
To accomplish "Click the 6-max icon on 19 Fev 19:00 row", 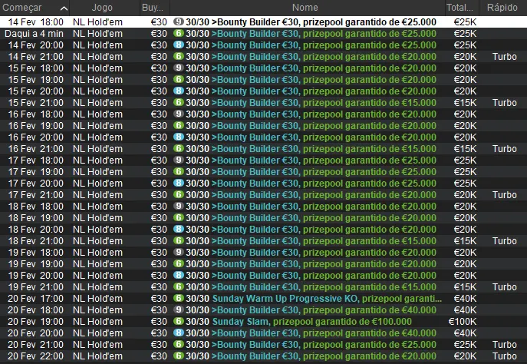I will (x=179, y=263).
